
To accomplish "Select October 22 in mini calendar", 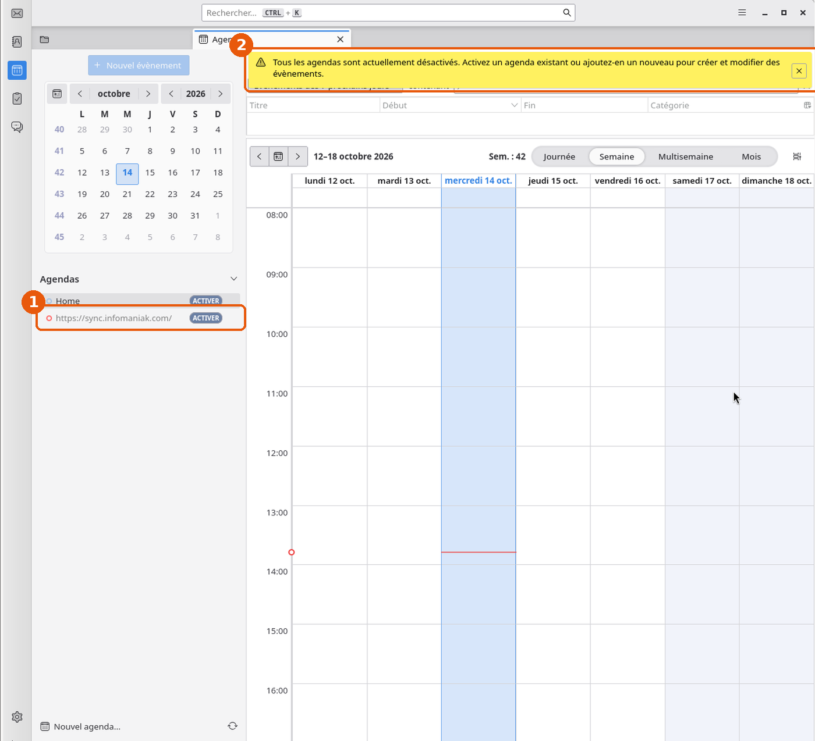I will [150, 194].
